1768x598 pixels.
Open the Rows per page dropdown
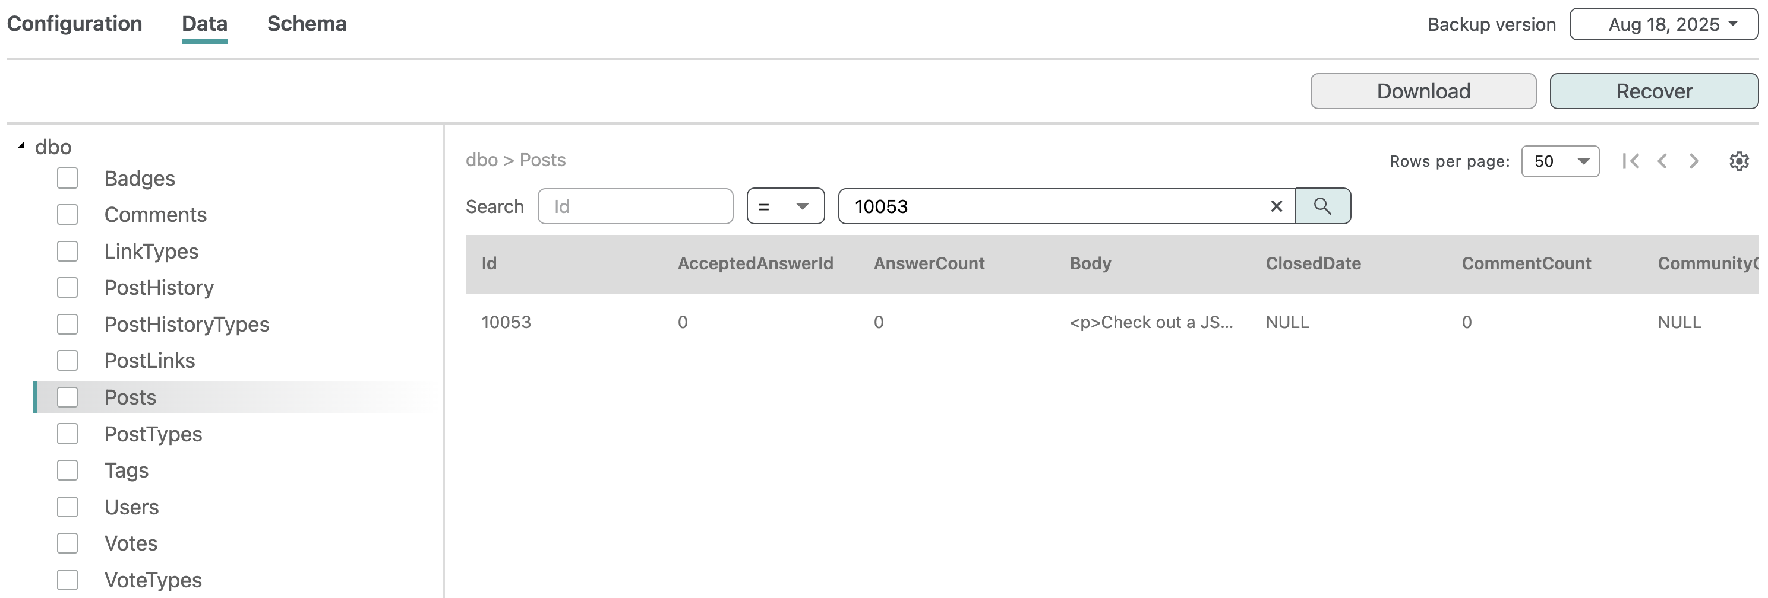point(1559,161)
